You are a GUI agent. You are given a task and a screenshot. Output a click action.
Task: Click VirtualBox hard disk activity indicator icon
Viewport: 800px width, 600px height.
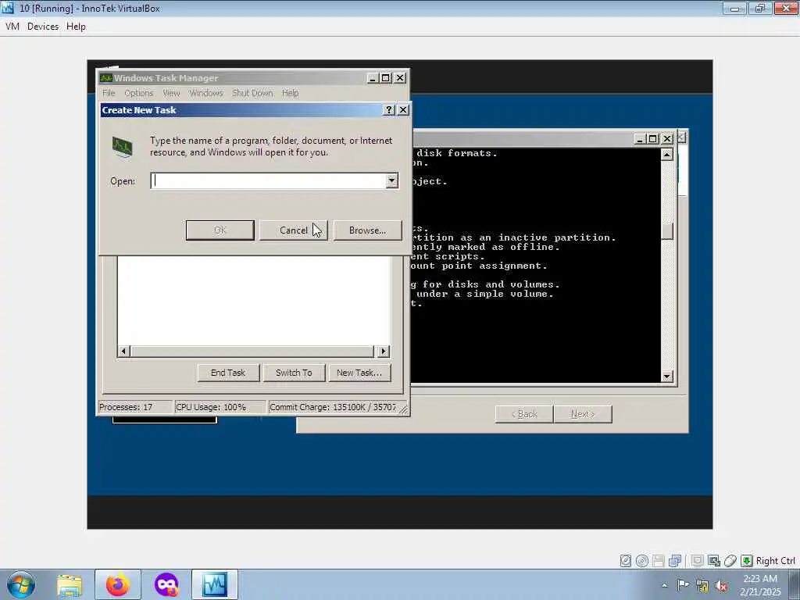pos(626,561)
